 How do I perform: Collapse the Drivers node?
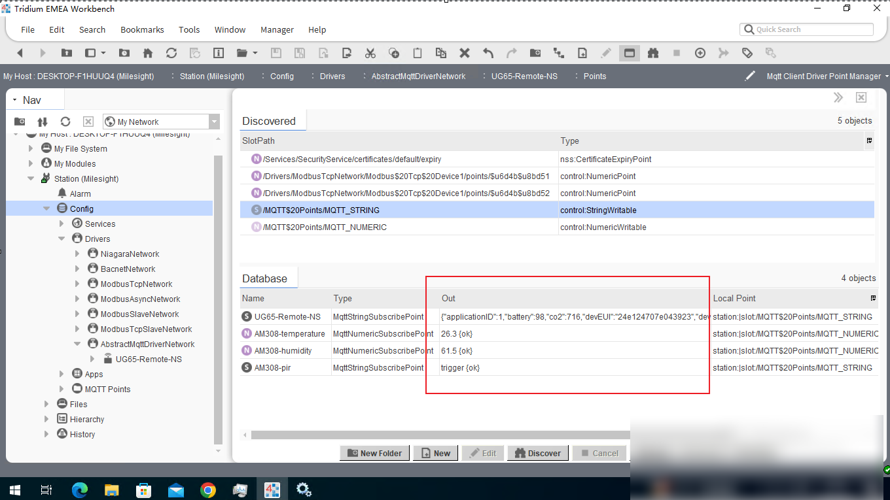tap(62, 239)
